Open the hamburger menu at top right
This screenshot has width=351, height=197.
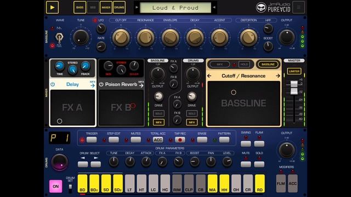tap(298, 7)
